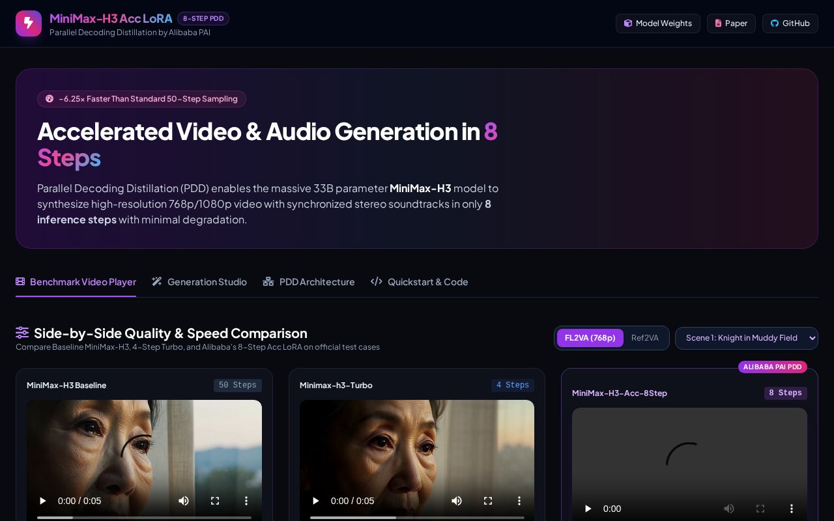Switch to Benchmark Video Player tab
The image size is (834, 521).
[x=76, y=282]
